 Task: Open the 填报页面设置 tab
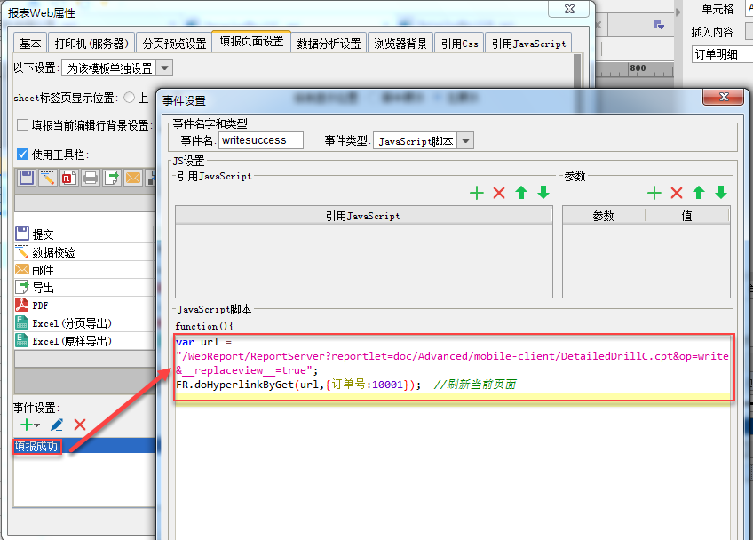coord(251,42)
